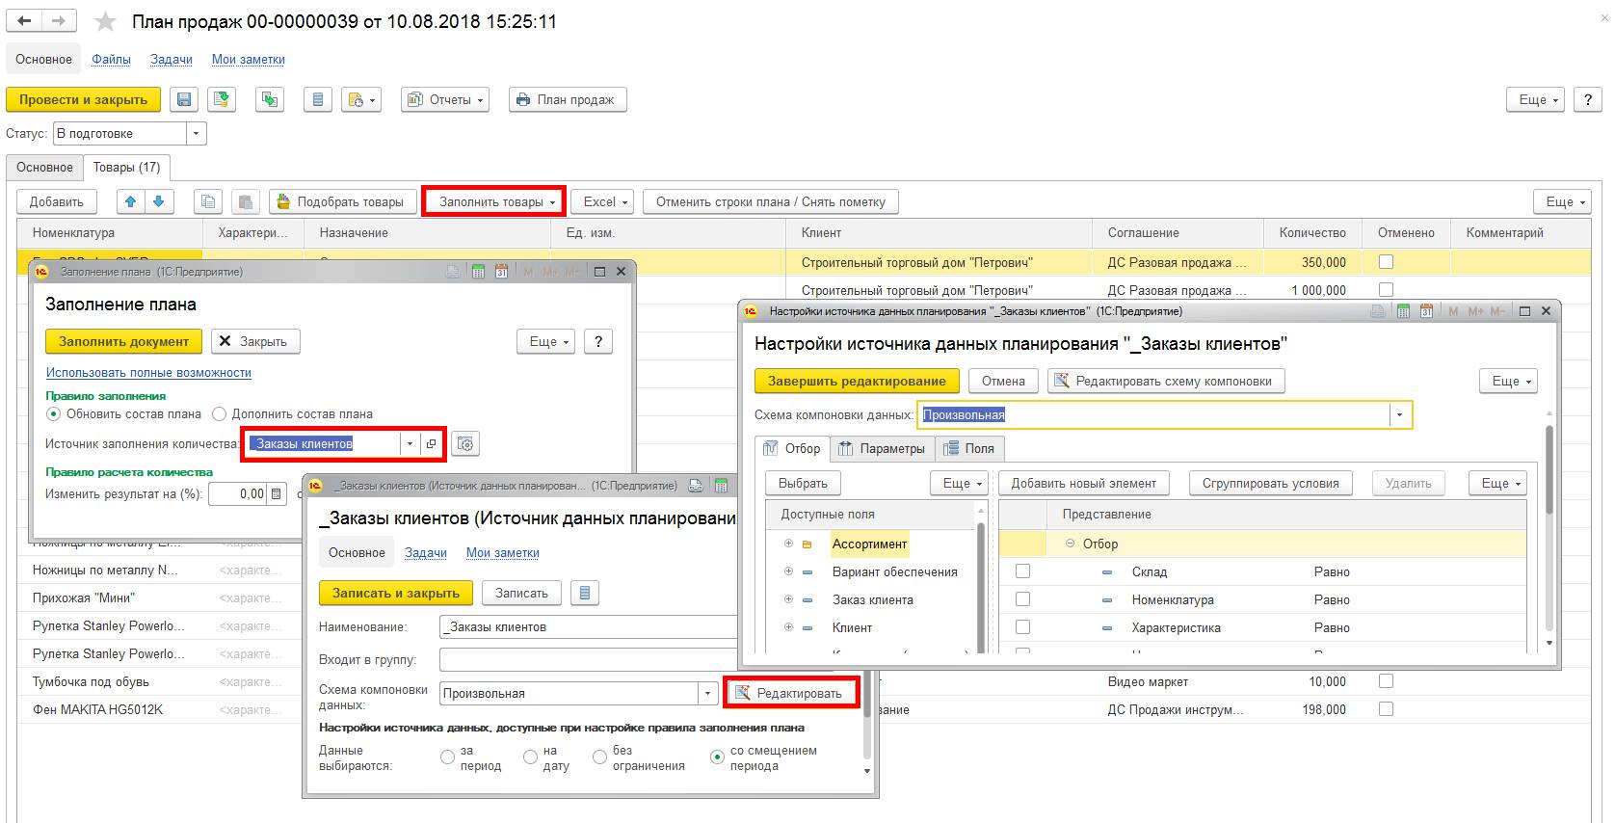Open the quantity source field's open-form icon
The image size is (1615, 823).
[x=431, y=443]
